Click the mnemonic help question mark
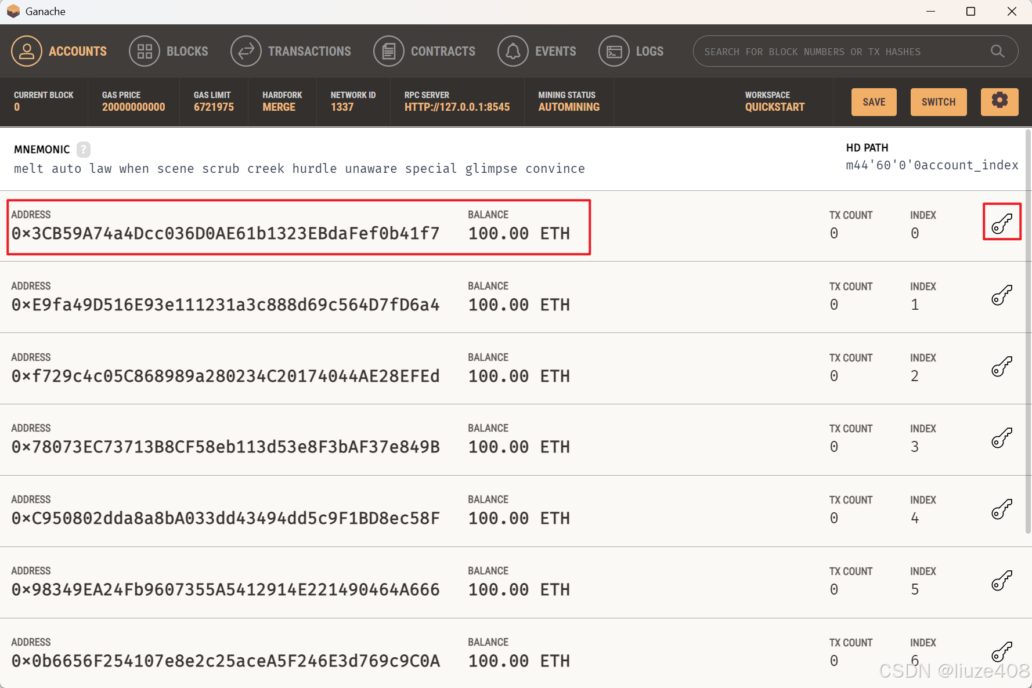Image resolution: width=1032 pixels, height=688 pixels. point(84,150)
